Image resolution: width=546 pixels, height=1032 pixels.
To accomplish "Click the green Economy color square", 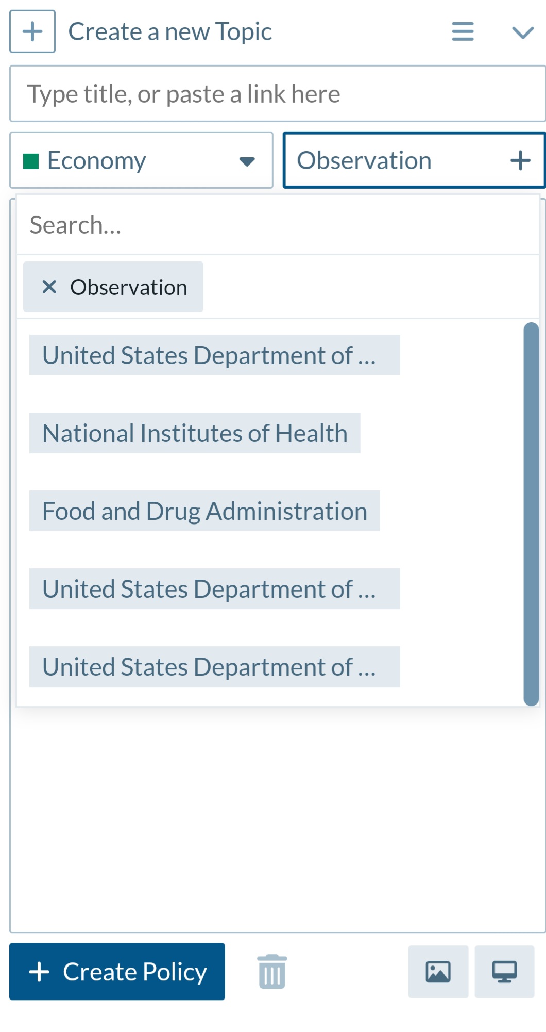I will pos(31,161).
